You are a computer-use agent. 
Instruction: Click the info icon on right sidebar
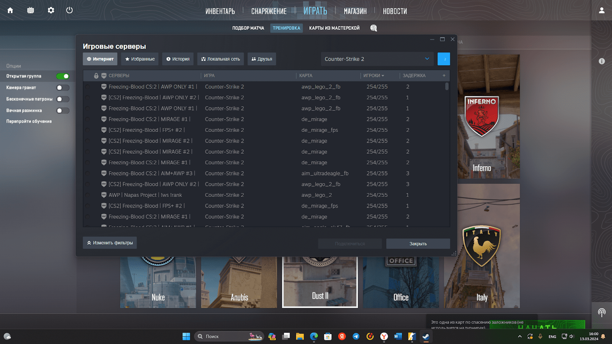coord(602,61)
